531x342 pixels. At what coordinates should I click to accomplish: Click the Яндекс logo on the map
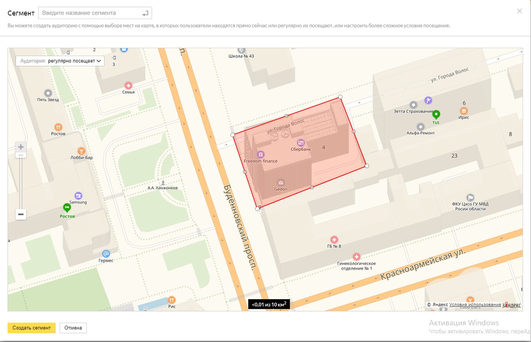[x=512, y=305]
